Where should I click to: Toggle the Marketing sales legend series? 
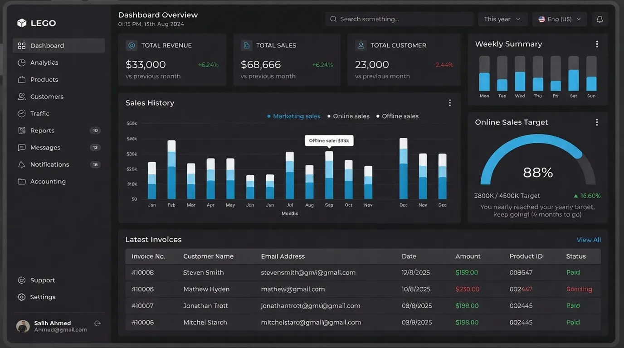294,116
